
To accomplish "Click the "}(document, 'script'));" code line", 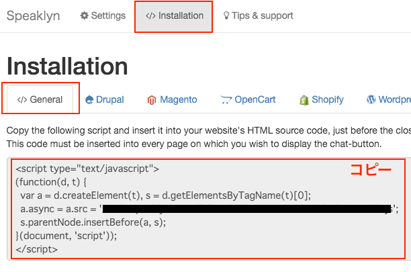I will click(x=66, y=236).
